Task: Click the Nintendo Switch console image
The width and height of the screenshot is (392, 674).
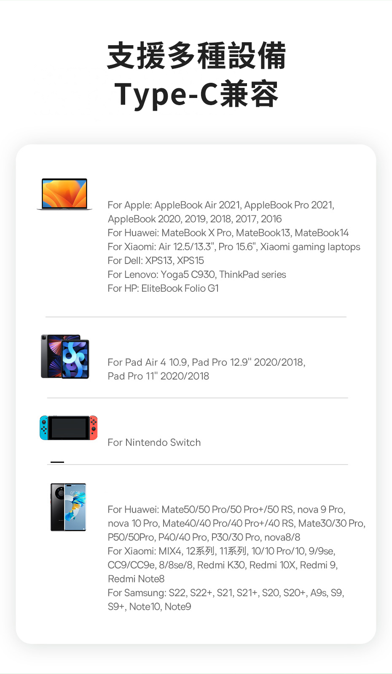Action: (69, 427)
